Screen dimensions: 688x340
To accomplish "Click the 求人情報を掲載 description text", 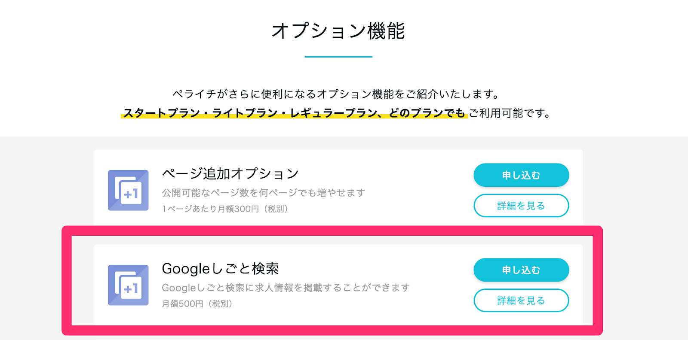I will 286,288.
